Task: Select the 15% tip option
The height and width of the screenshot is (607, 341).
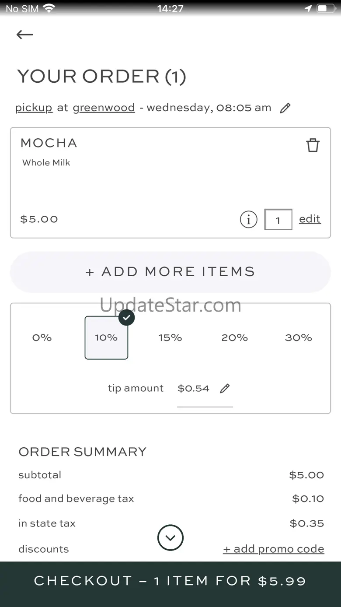Action: (x=170, y=337)
